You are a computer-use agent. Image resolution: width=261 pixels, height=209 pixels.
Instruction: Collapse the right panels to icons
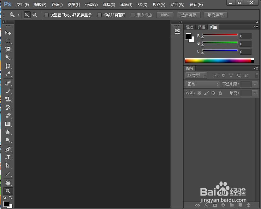pos(257,22)
